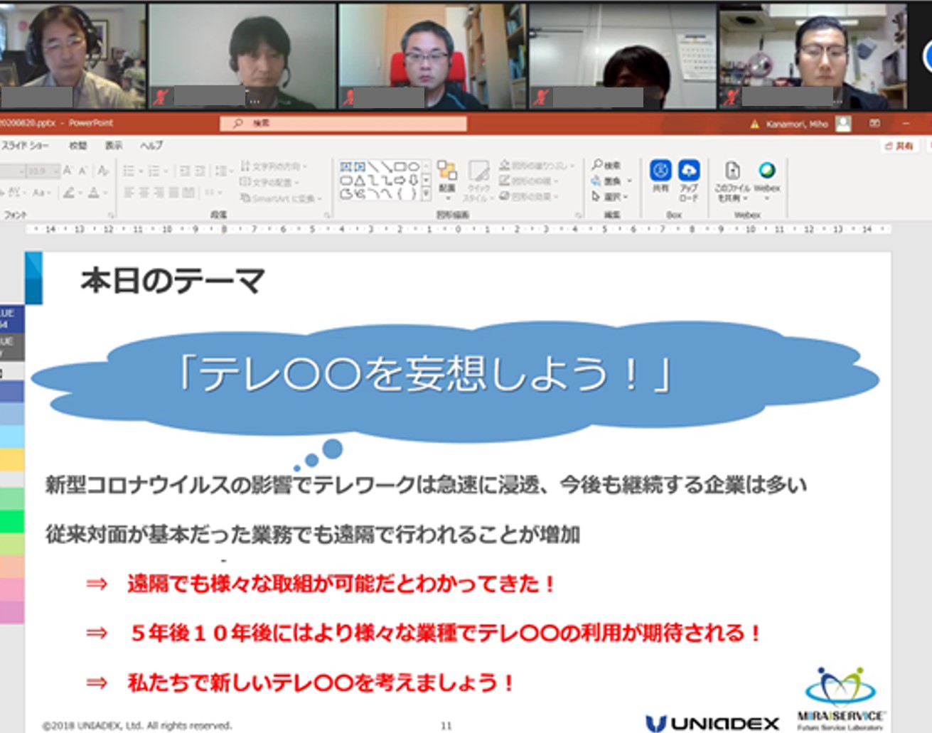Click the 検索 (Find) magnifier icon
This screenshot has height=733, width=932.
pyautogui.click(x=598, y=164)
